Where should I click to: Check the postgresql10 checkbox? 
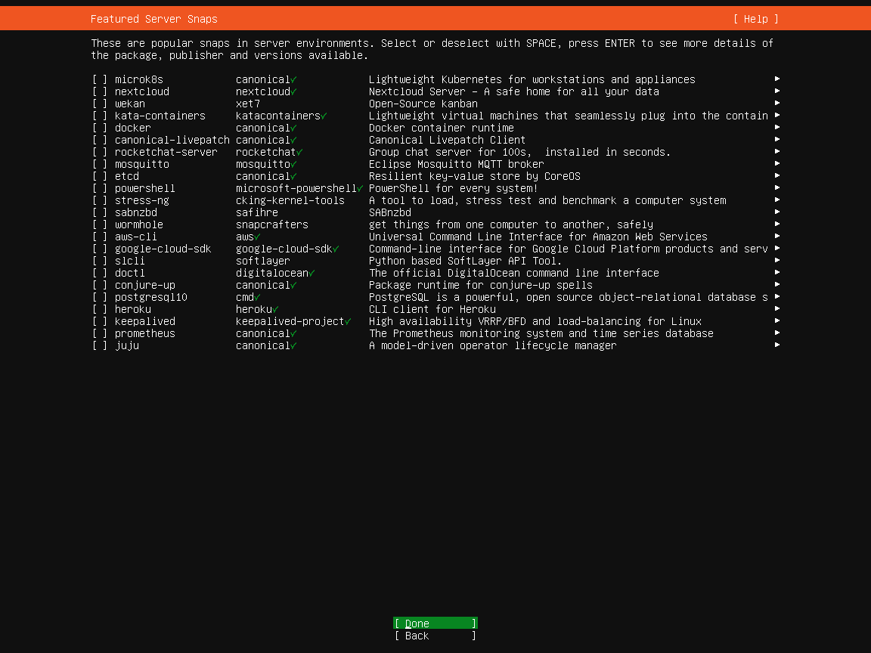(x=100, y=297)
